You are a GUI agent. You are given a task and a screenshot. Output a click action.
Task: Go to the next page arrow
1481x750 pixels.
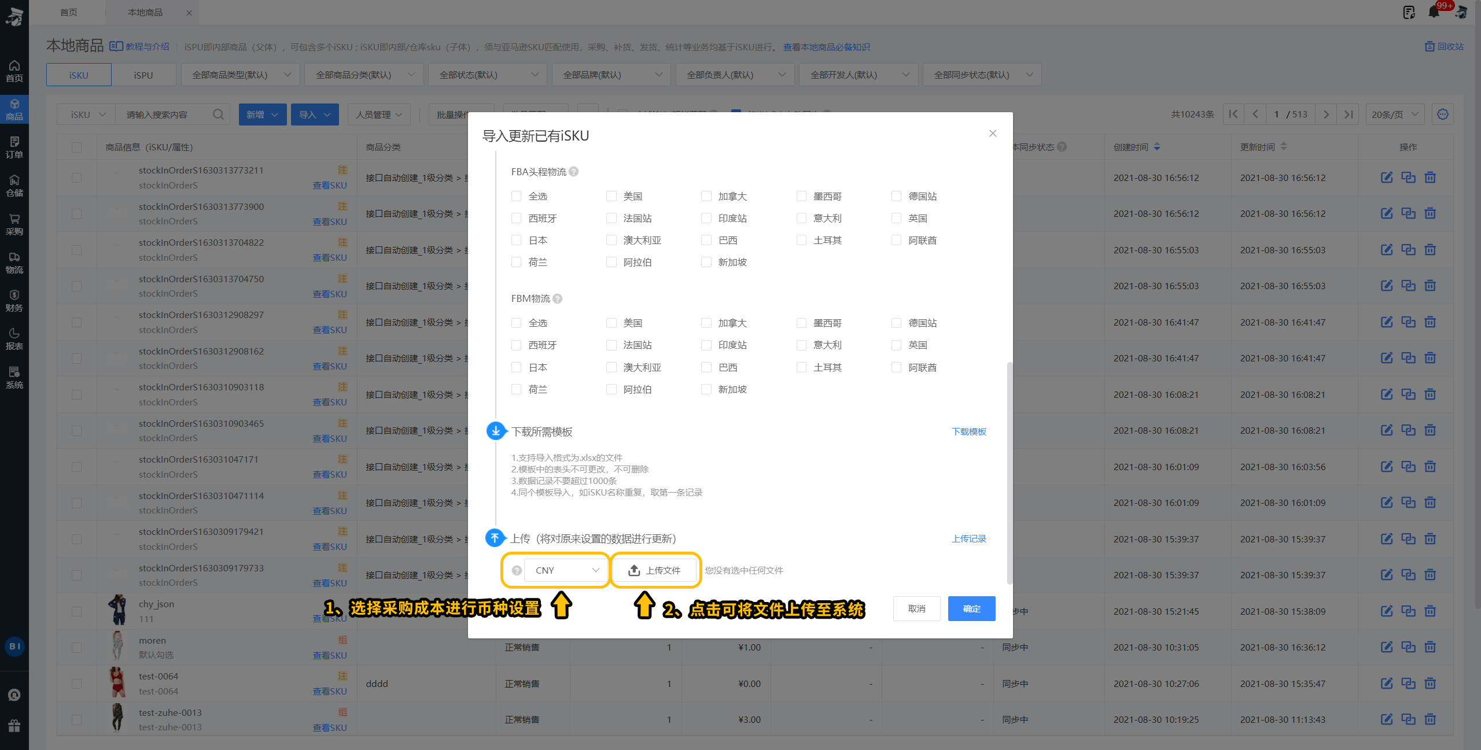click(x=1326, y=114)
